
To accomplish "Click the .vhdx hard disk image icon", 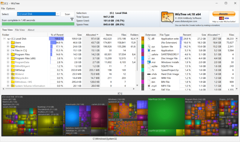I will (149, 74).
